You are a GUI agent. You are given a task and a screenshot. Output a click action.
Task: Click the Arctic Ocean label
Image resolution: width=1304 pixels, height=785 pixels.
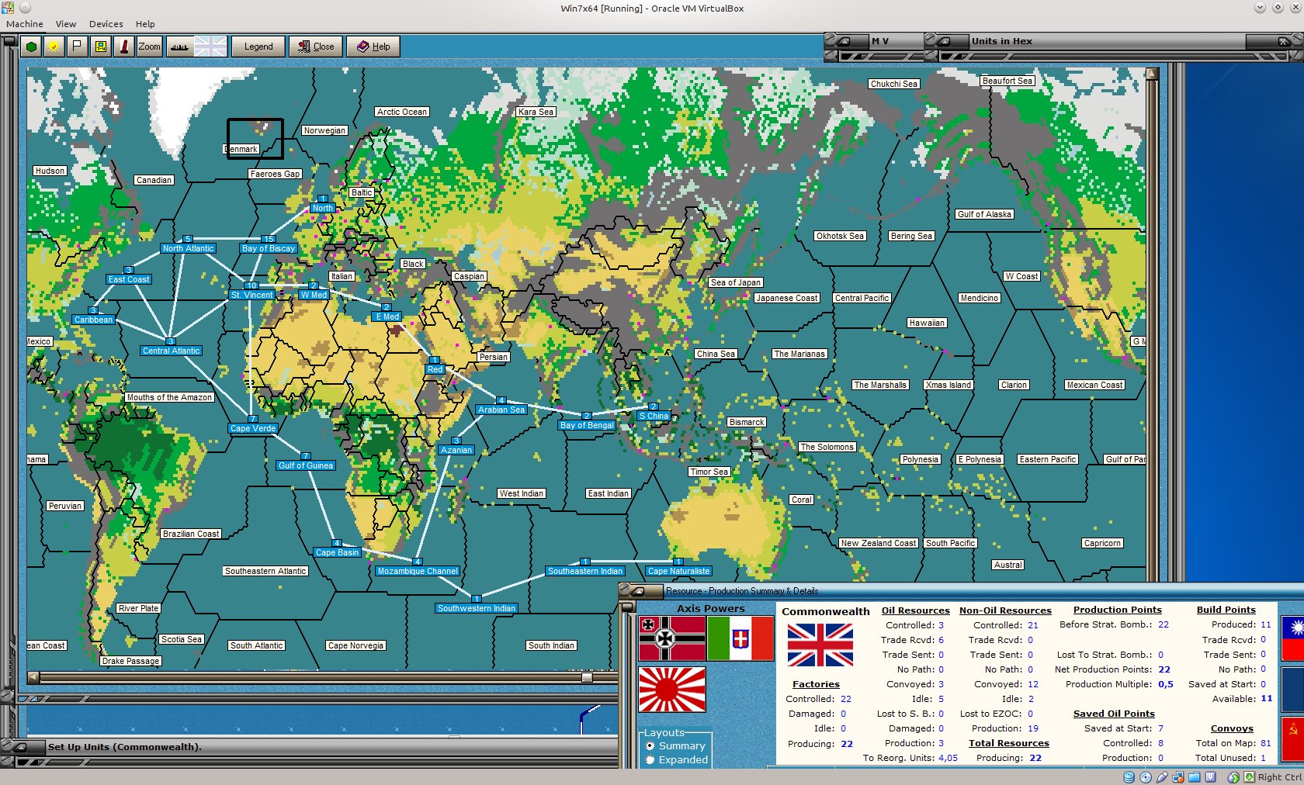click(x=402, y=112)
